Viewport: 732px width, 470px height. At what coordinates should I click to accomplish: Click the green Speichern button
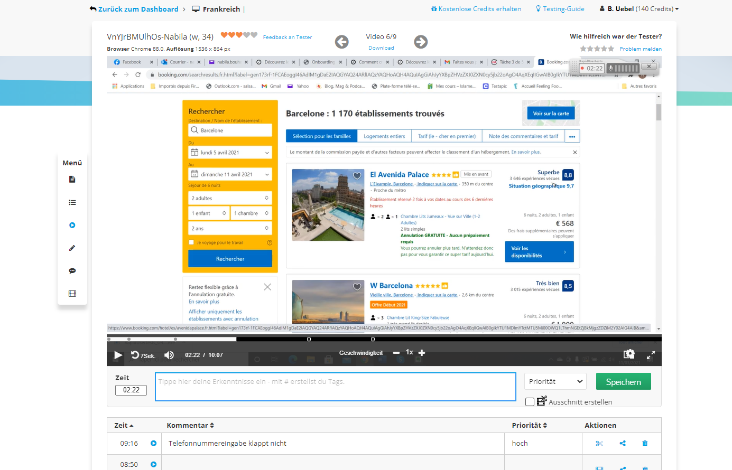click(x=623, y=381)
